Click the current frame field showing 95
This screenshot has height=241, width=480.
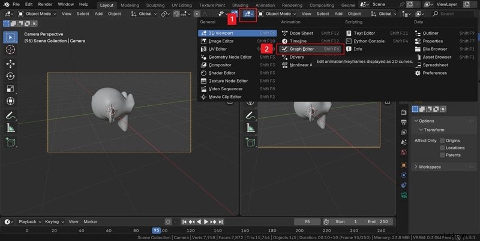307,222
